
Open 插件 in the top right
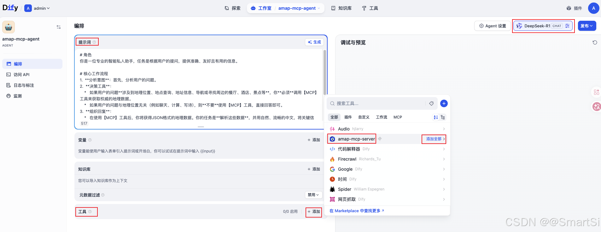tap(574, 8)
